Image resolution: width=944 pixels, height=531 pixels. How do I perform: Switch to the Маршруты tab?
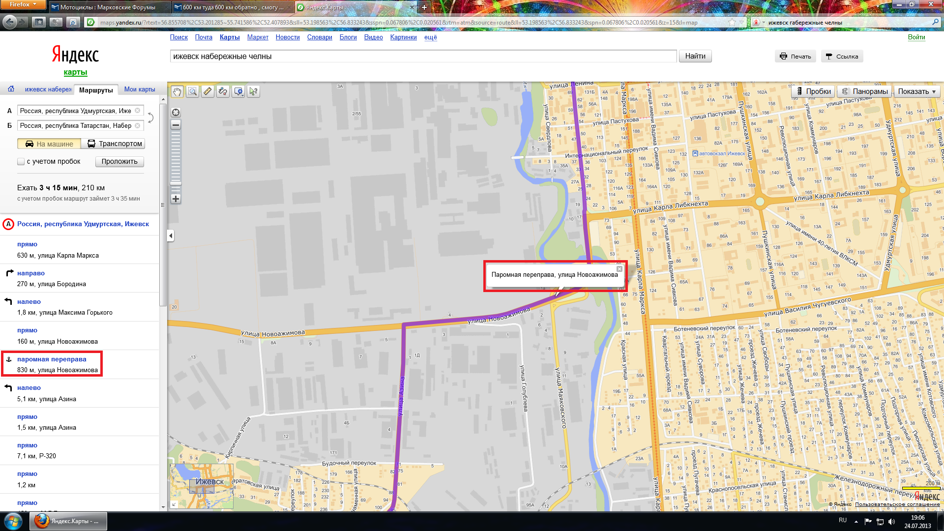96,90
